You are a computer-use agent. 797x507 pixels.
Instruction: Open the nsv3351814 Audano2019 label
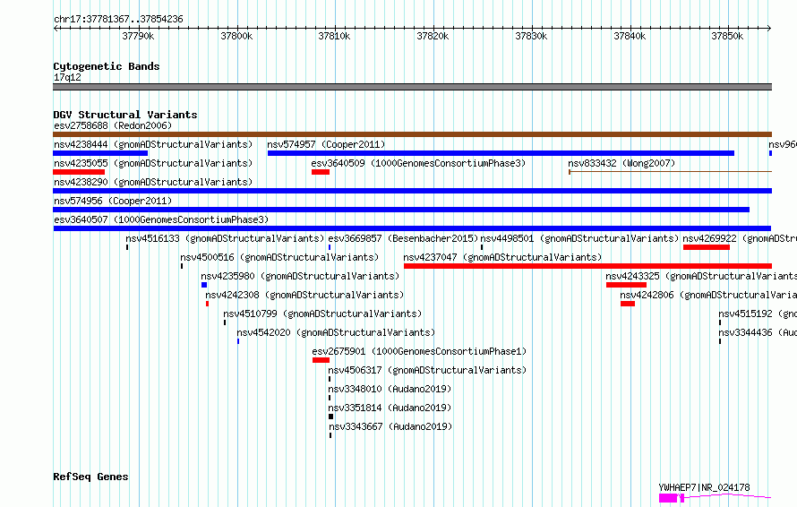pyautogui.click(x=390, y=408)
